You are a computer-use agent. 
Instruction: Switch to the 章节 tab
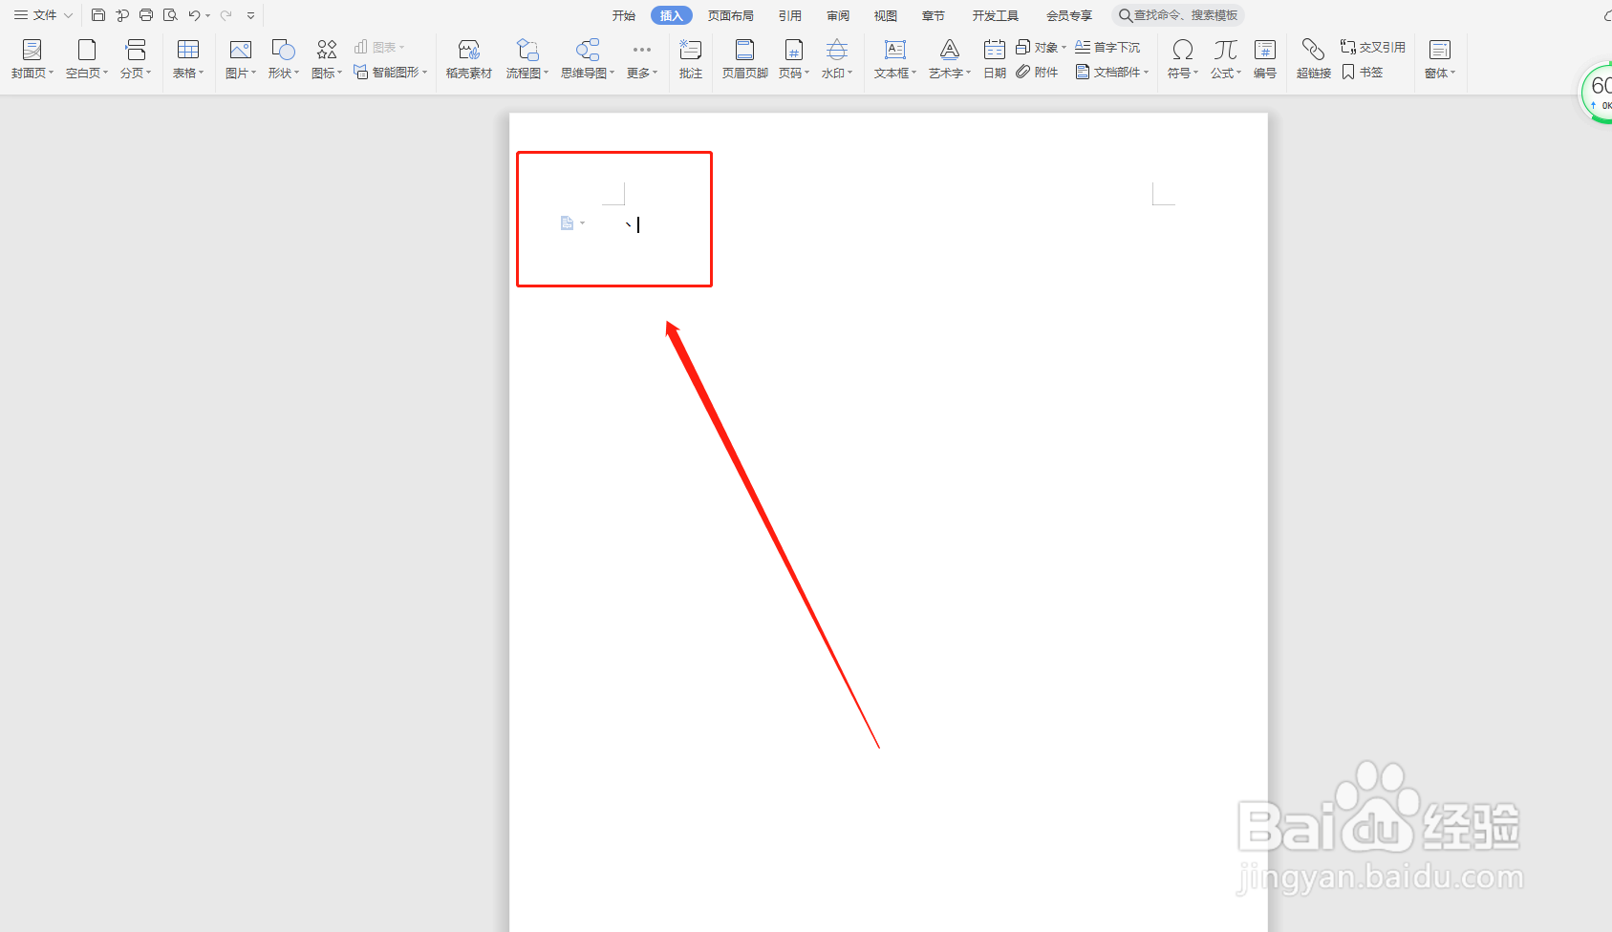point(934,15)
